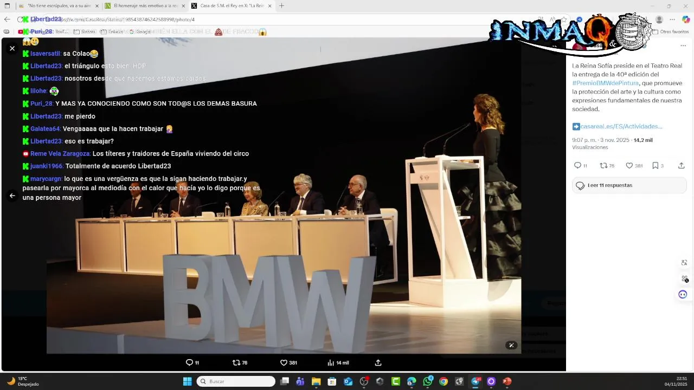The width and height of the screenshot is (694, 390).
Task: Click chat username Reme Vela Zaragoza
Action: coord(60,154)
